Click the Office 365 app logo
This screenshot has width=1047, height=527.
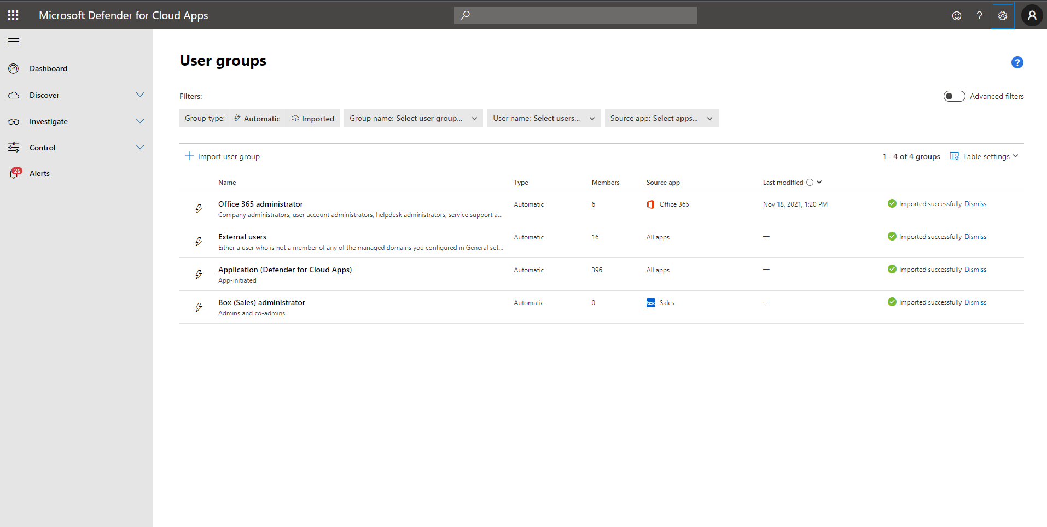point(651,204)
